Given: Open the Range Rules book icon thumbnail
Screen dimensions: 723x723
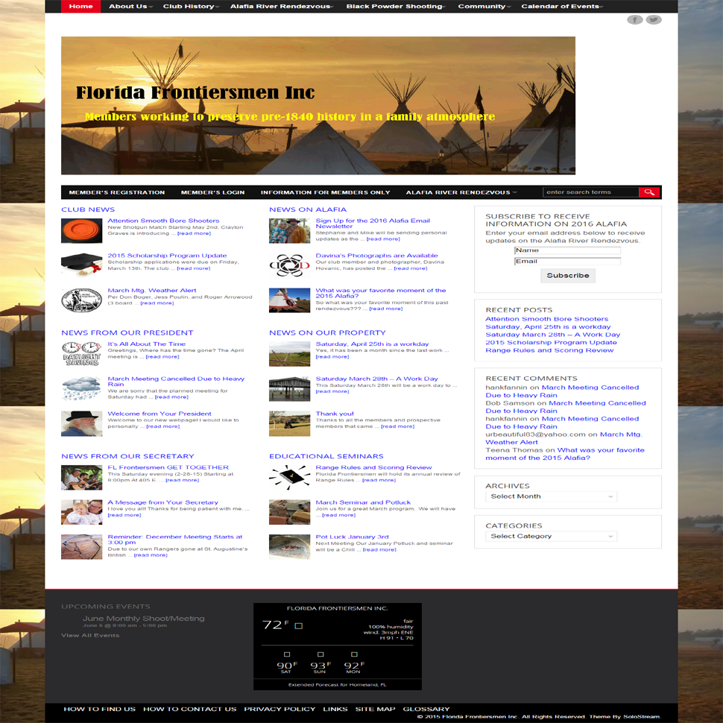Looking at the screenshot, I should click(x=289, y=477).
